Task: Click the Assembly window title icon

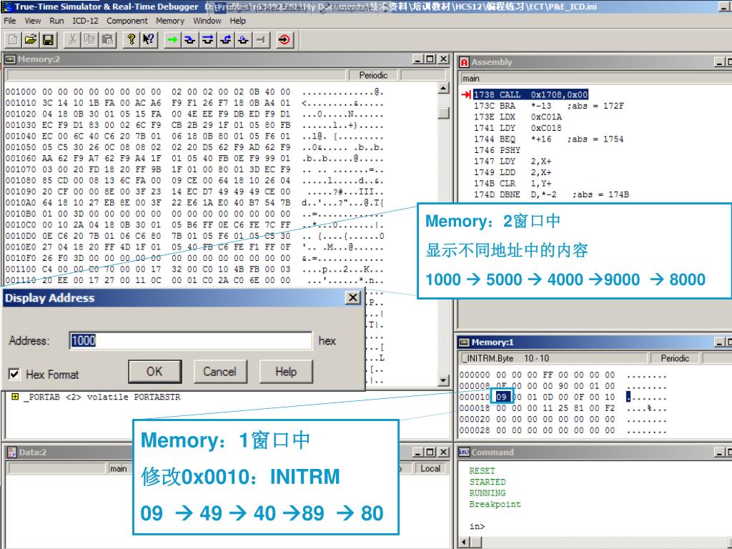Action: pyautogui.click(x=464, y=62)
